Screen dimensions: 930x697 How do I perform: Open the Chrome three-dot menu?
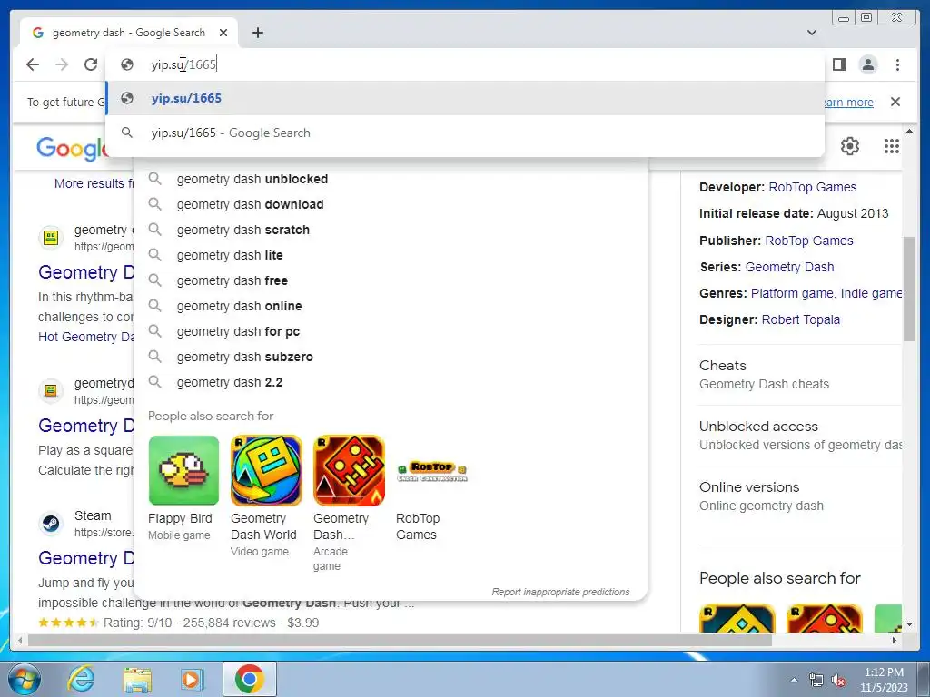pyautogui.click(x=897, y=64)
